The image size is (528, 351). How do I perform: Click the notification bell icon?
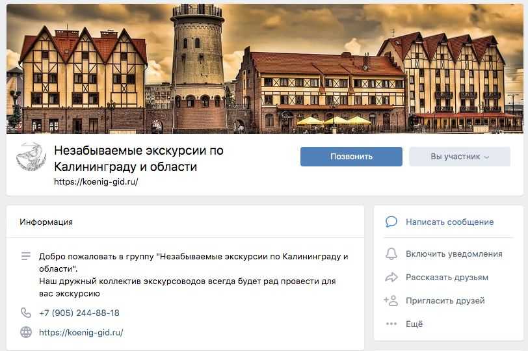pyautogui.click(x=391, y=253)
